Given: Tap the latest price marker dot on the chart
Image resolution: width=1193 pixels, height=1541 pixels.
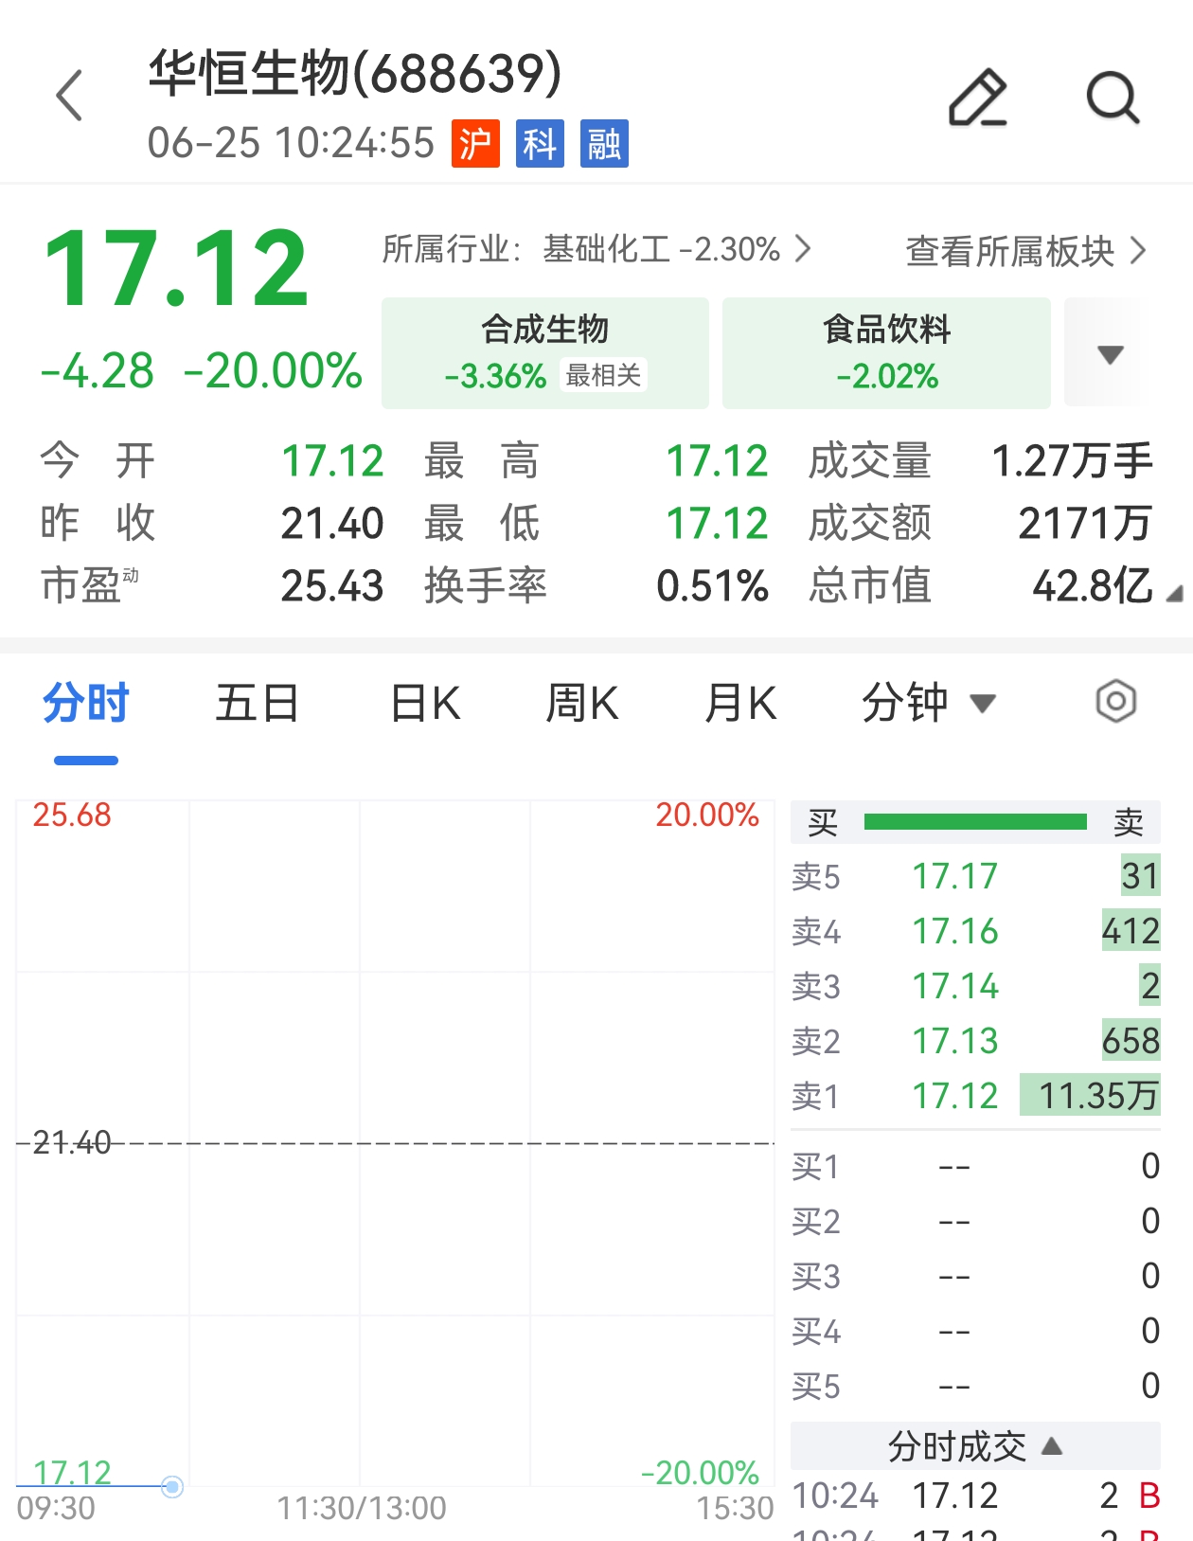Looking at the screenshot, I should 171,1486.
